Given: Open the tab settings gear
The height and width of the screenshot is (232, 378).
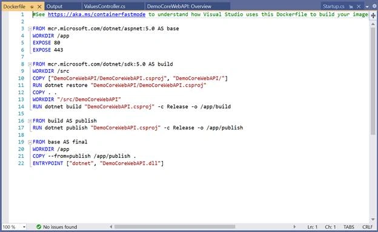Looking at the screenshot, I should 374,7.
